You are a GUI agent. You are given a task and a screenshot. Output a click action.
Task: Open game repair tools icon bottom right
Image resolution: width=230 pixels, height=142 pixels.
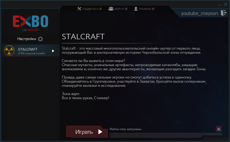219,129
